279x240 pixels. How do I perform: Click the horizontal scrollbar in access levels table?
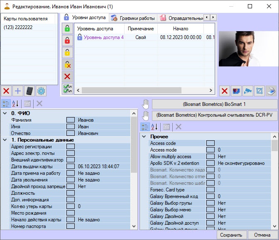[x=141, y=90]
